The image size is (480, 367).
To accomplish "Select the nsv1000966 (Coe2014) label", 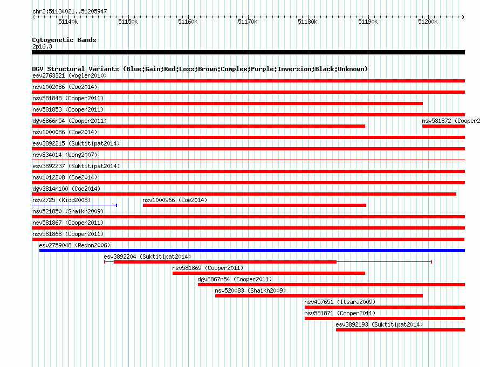I will tap(175, 200).
